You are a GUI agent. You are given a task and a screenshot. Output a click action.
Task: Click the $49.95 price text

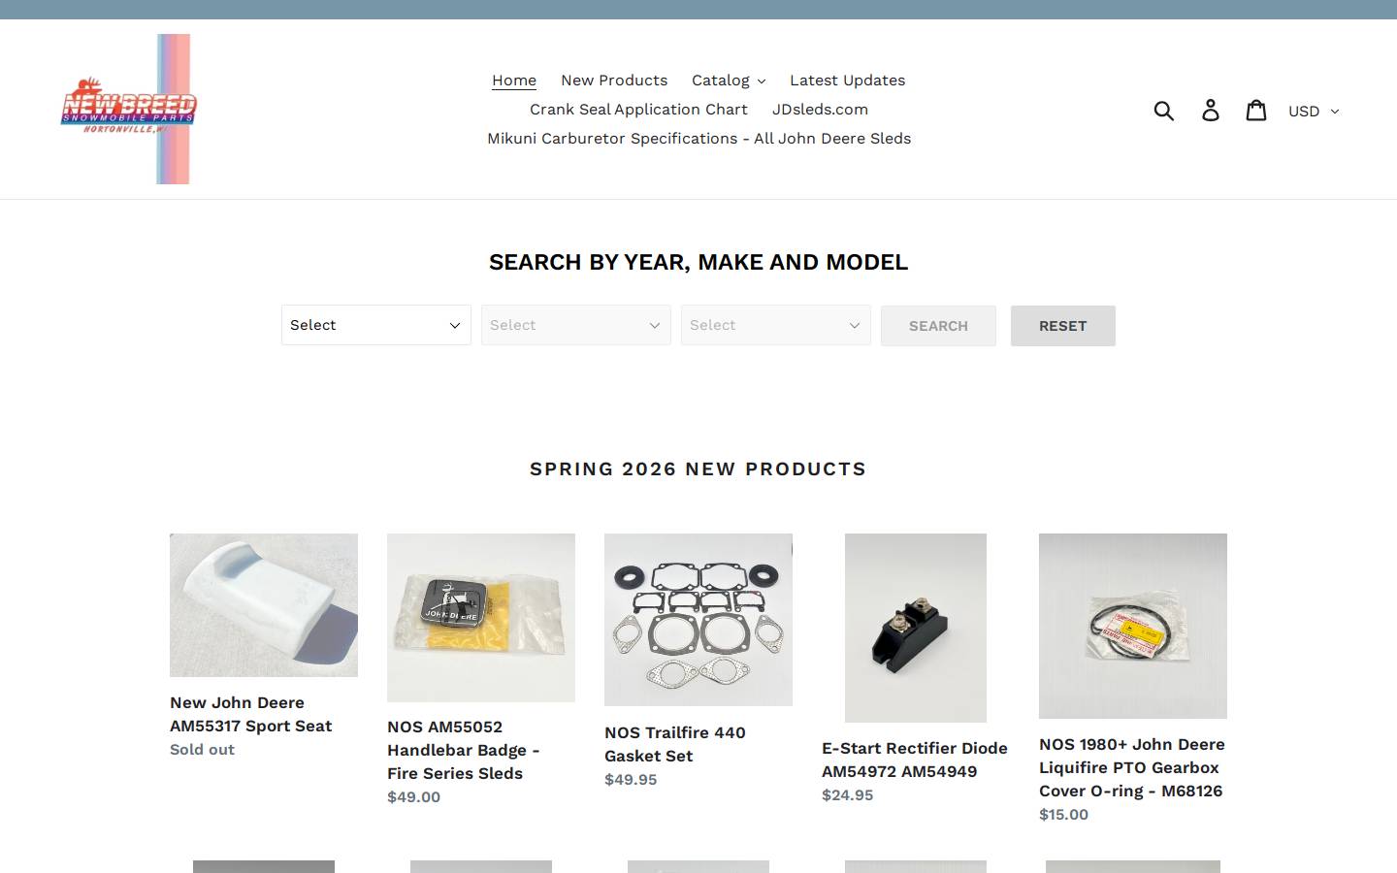pos(631,780)
